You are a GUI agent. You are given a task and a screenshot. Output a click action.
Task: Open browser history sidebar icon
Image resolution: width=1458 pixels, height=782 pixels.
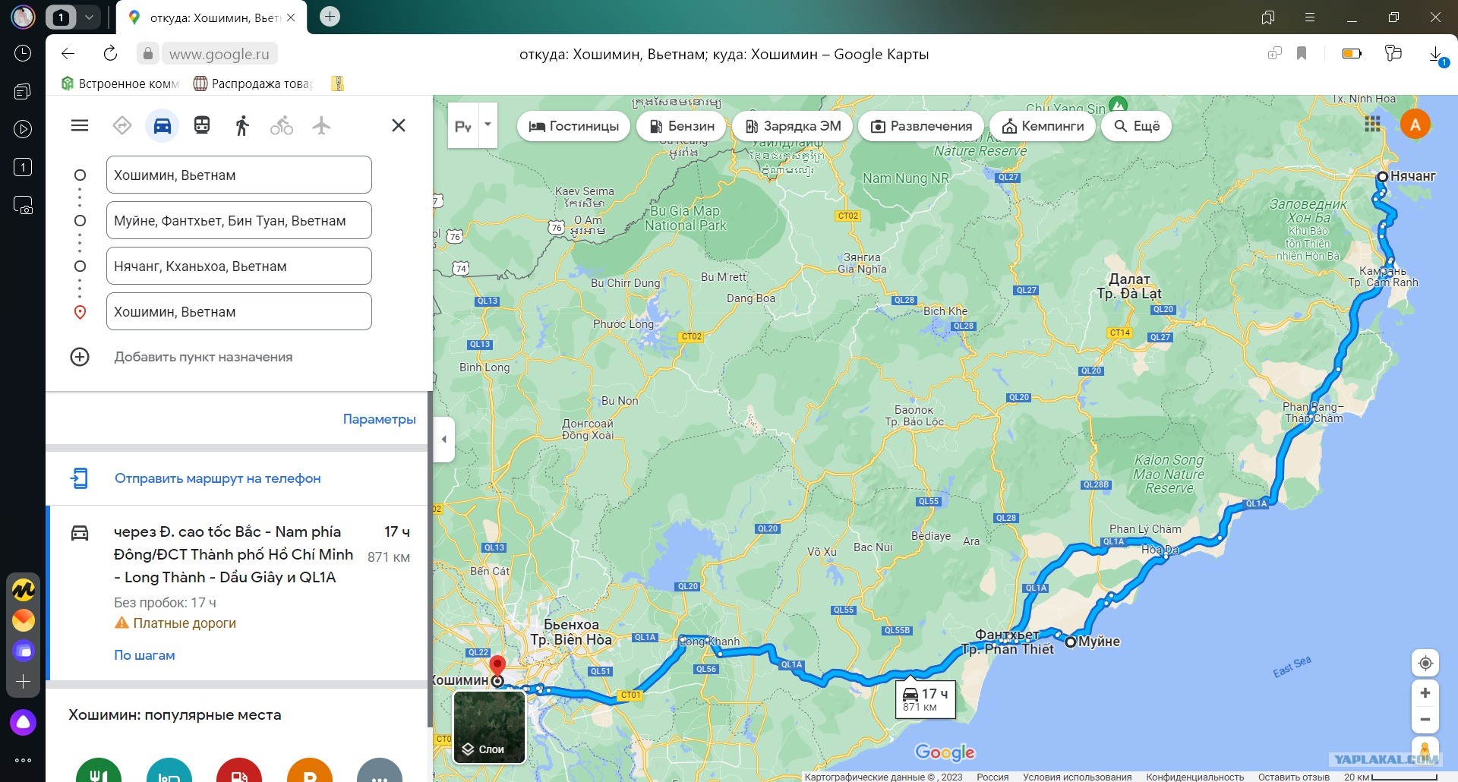pyautogui.click(x=23, y=53)
